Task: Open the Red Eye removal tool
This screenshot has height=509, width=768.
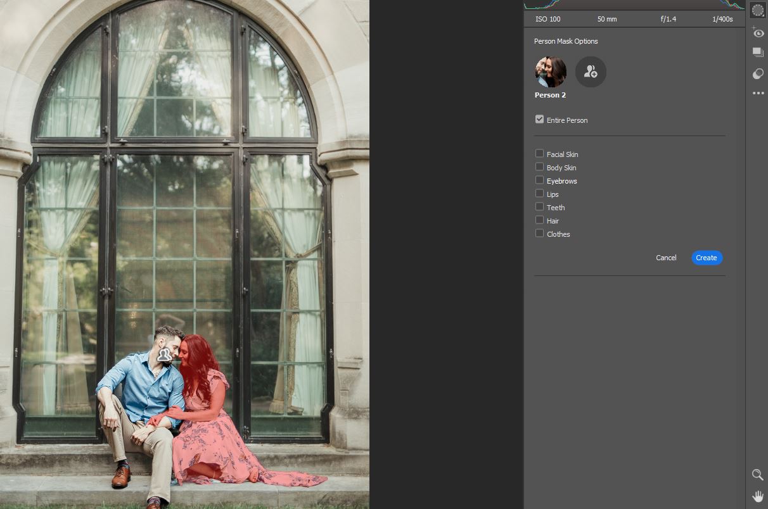Action: 758,33
